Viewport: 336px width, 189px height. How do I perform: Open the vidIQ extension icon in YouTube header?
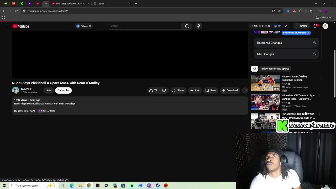pos(275,26)
